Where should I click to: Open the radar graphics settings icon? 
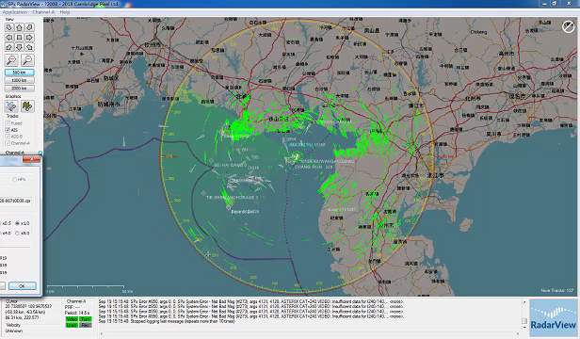[11, 106]
